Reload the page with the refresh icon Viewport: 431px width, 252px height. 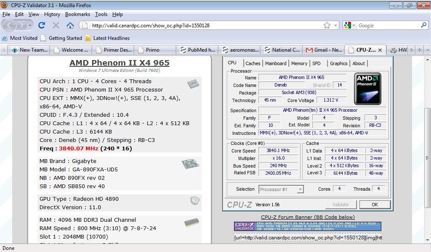(42, 26)
